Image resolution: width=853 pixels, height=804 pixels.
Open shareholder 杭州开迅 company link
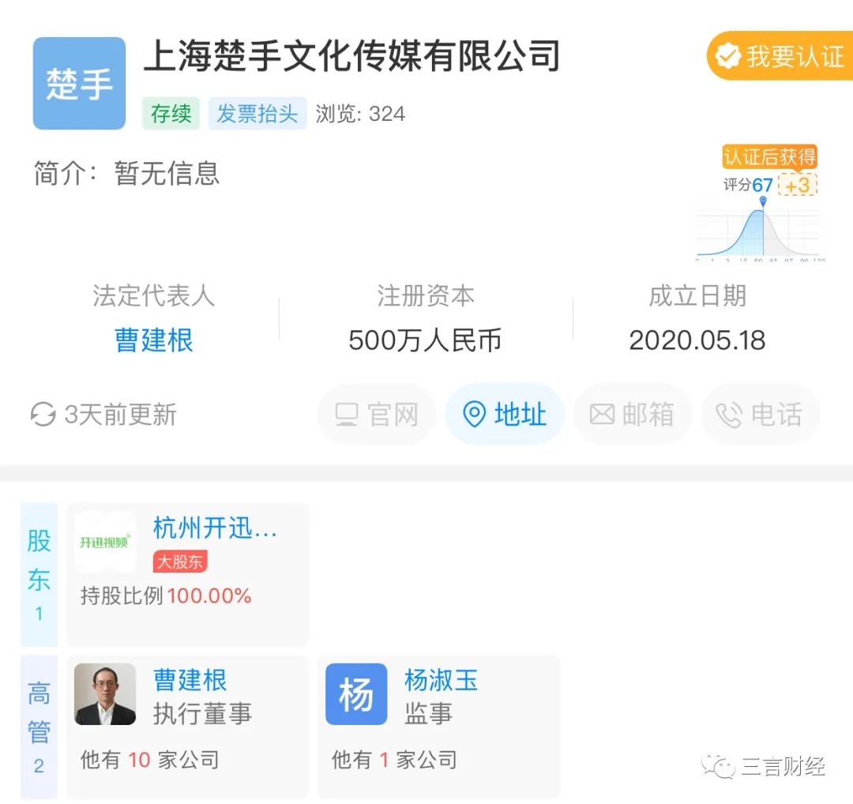pos(215,528)
